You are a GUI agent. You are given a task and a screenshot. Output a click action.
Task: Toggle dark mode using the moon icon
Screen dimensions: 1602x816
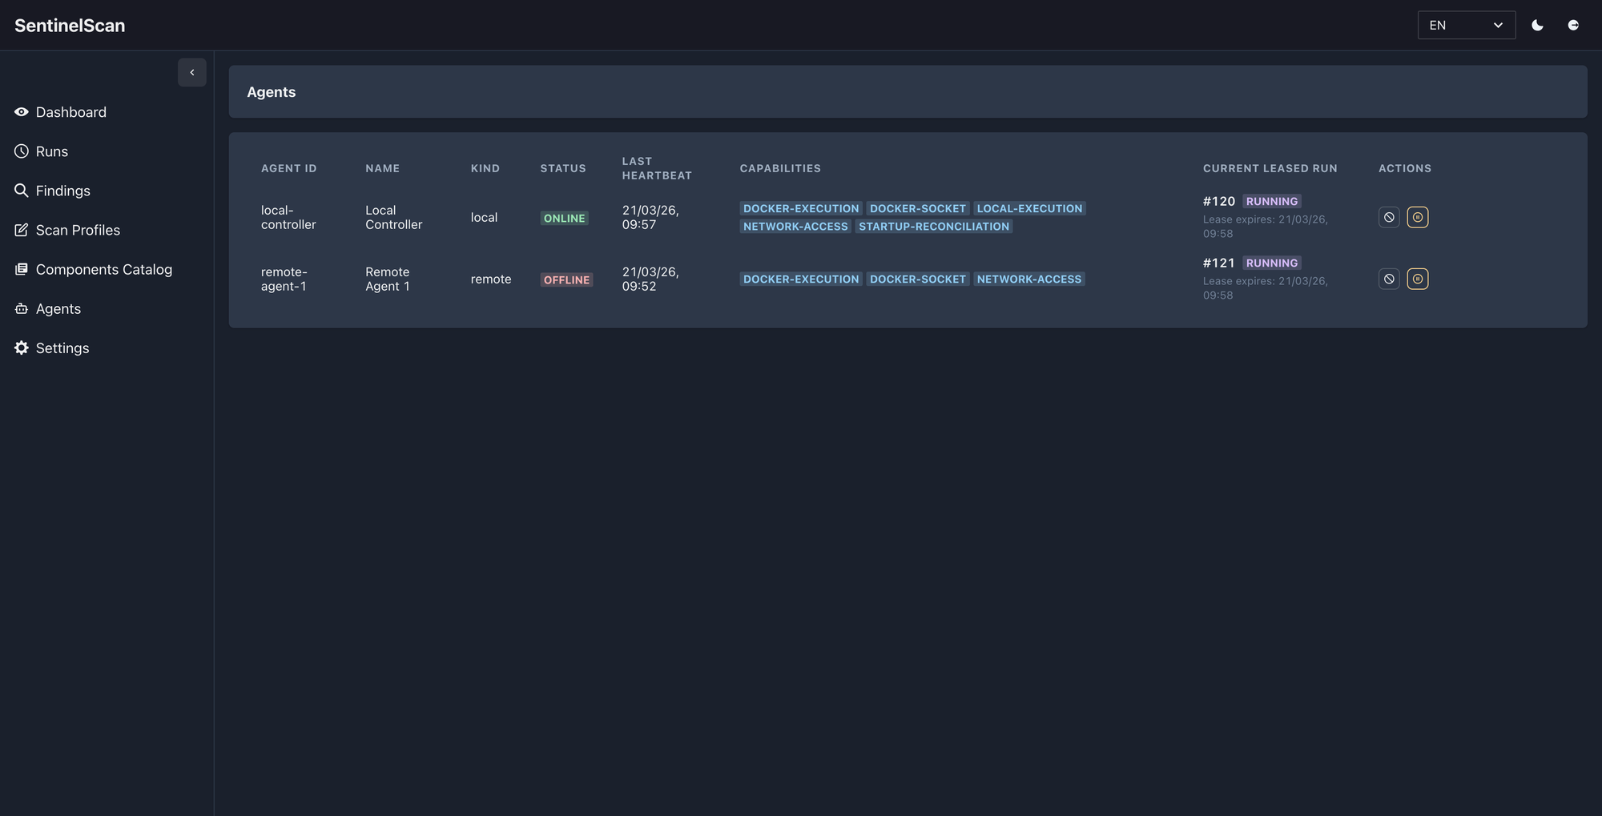1537,25
